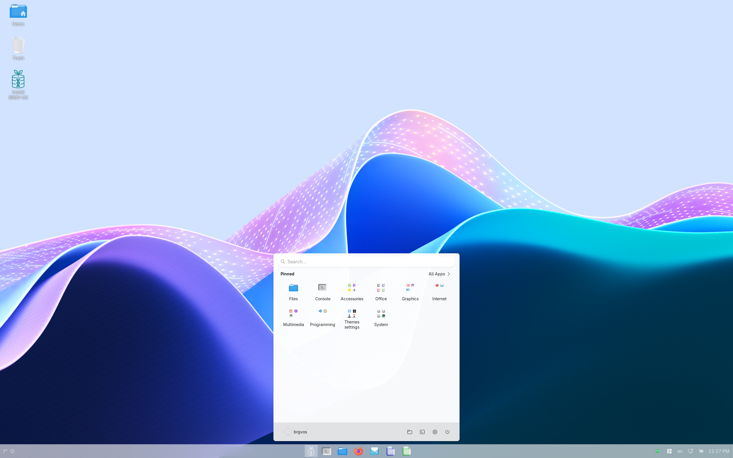
Task: Open the en keyboard layout indicator
Action: [680, 451]
